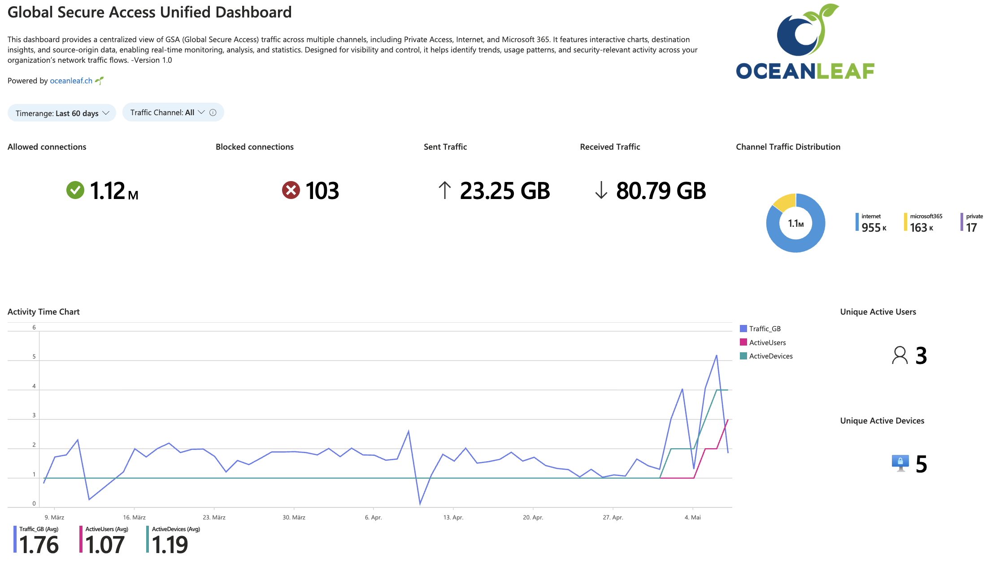Expand the Traffic Channel All dropdown
The height and width of the screenshot is (571, 991).
point(167,112)
